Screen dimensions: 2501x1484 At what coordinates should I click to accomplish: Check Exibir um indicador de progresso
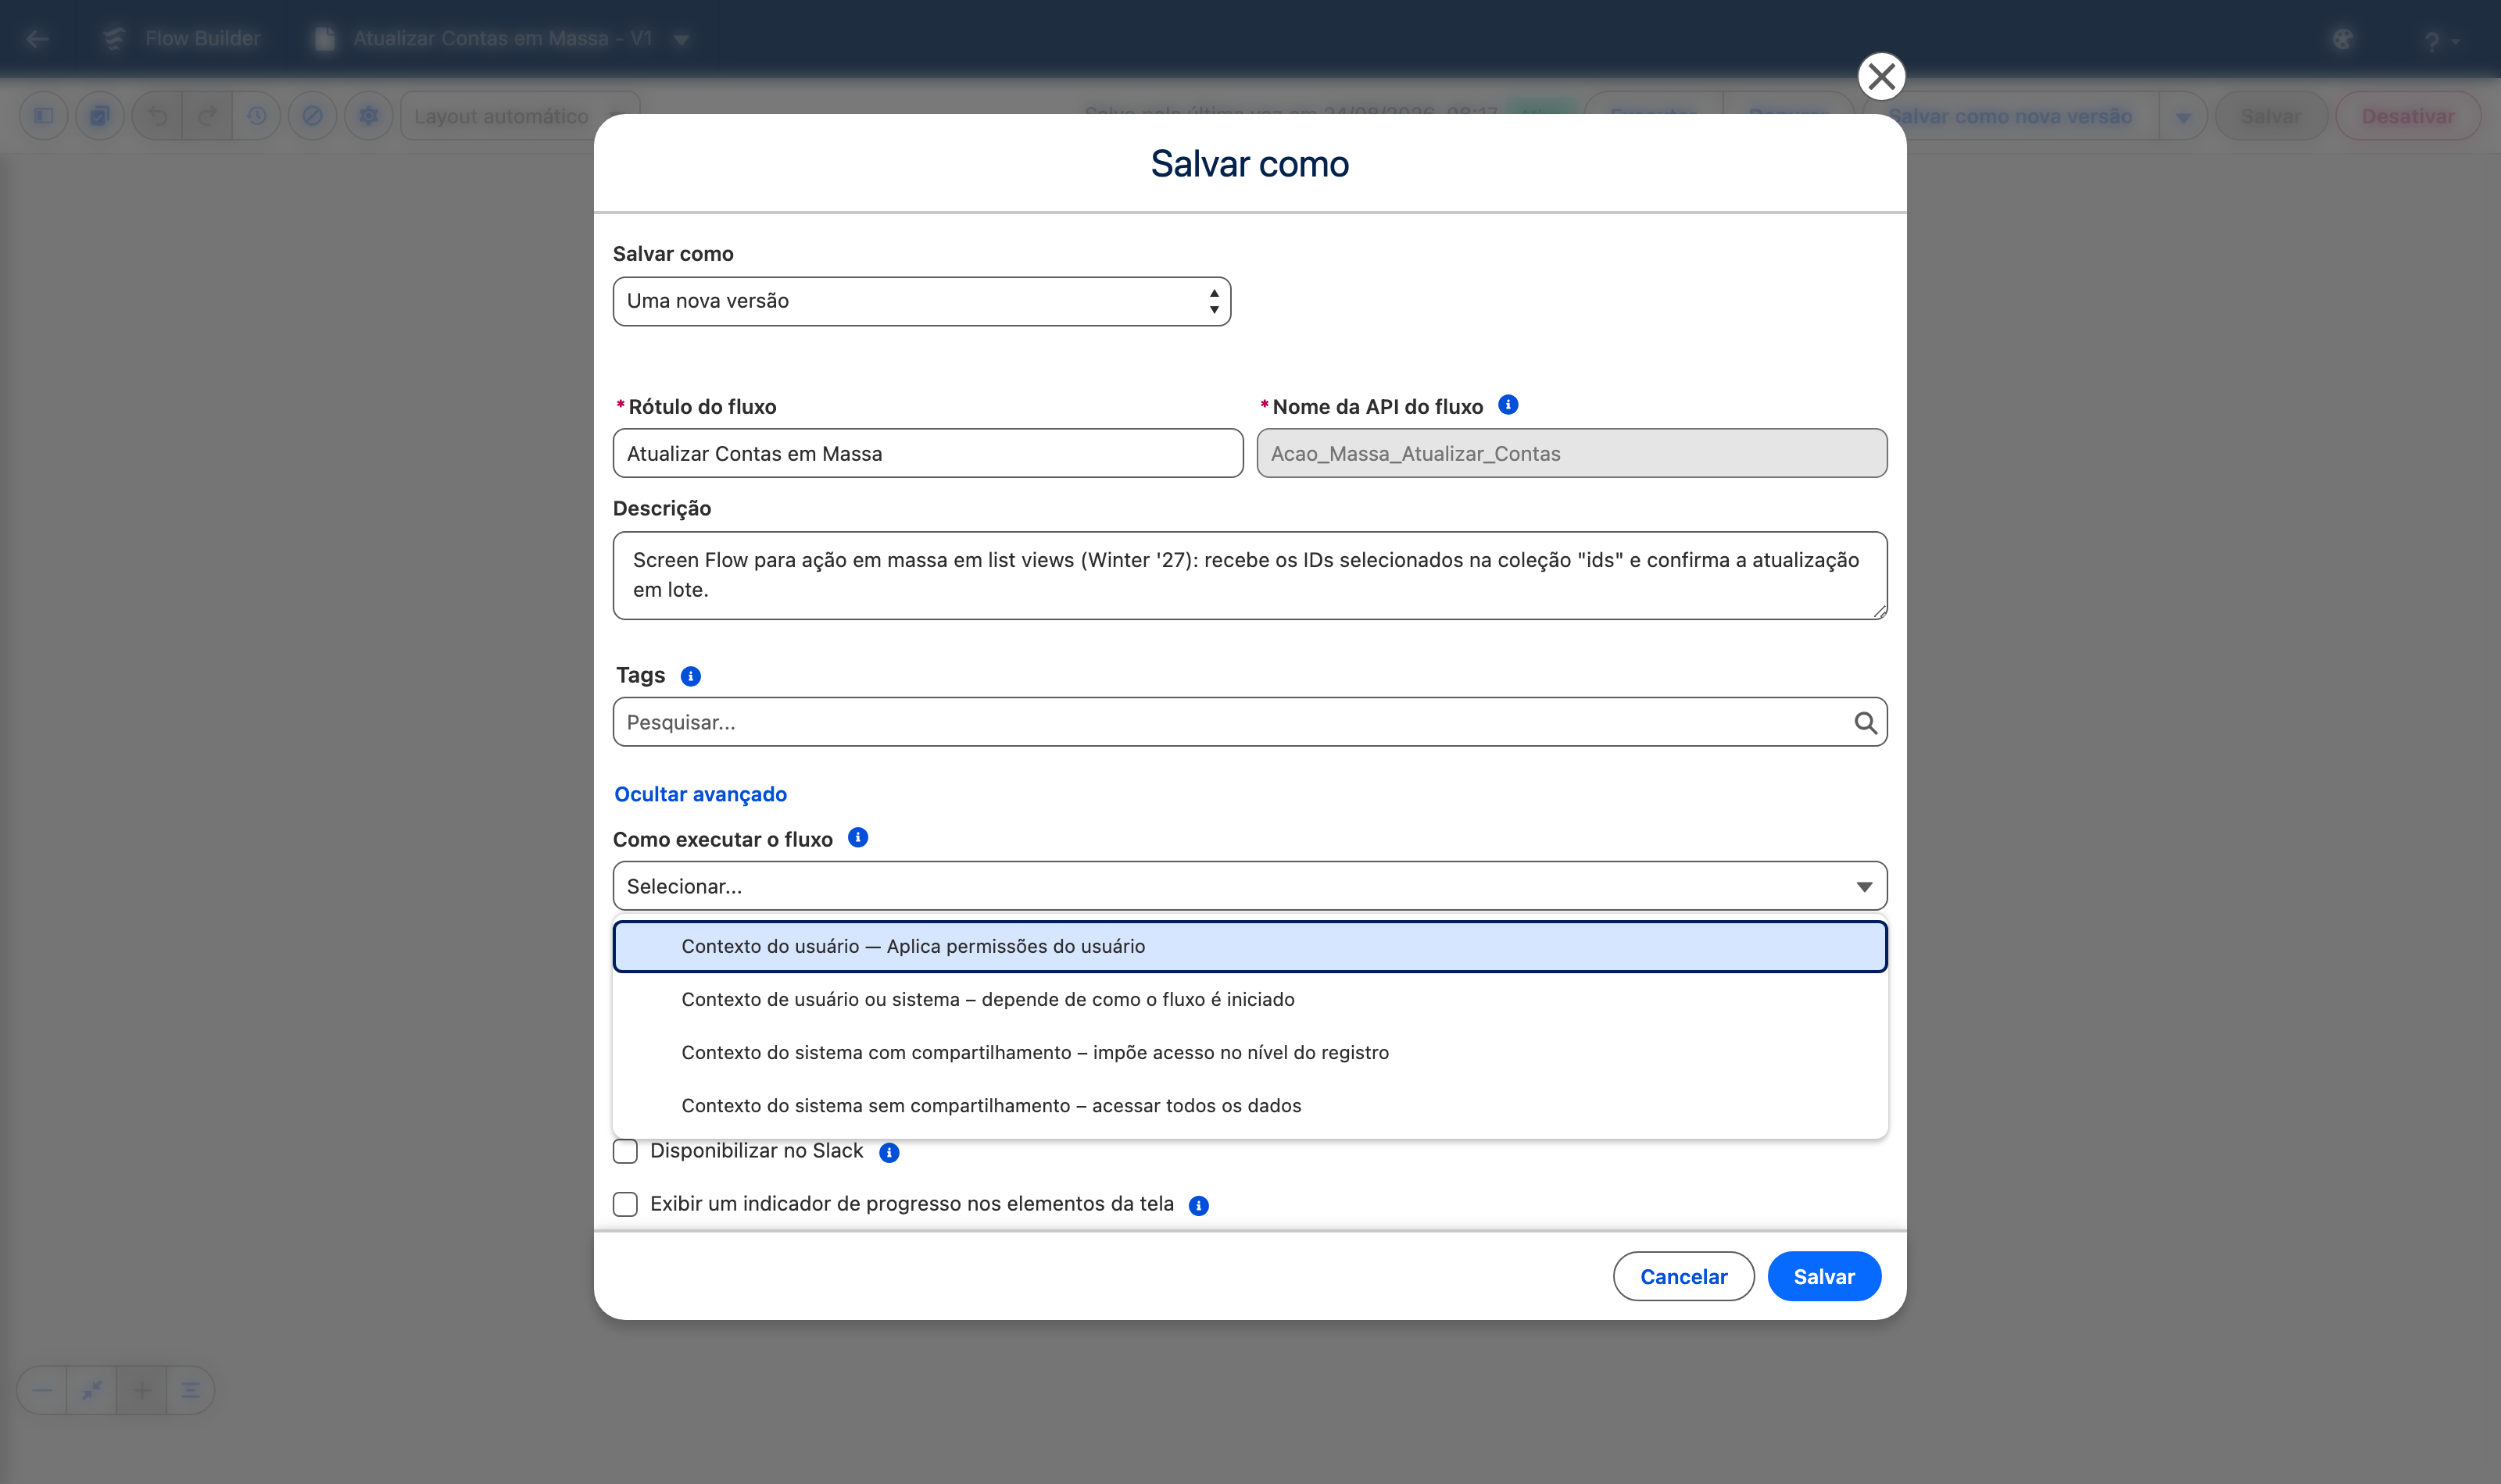[x=625, y=1204]
